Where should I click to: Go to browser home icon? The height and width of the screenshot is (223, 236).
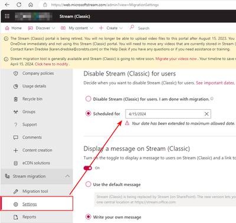31,5
